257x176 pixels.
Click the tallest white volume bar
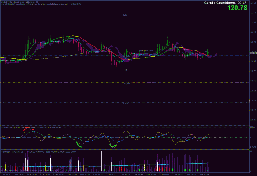pyautogui.click(x=102, y=161)
